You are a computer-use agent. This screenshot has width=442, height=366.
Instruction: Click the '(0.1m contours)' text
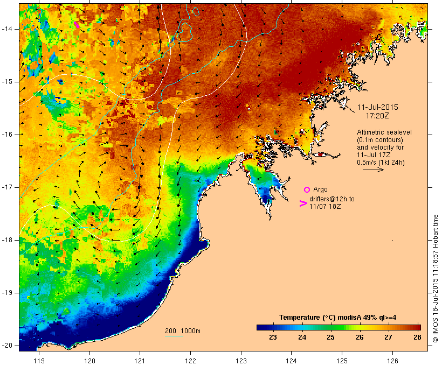pos(379,140)
